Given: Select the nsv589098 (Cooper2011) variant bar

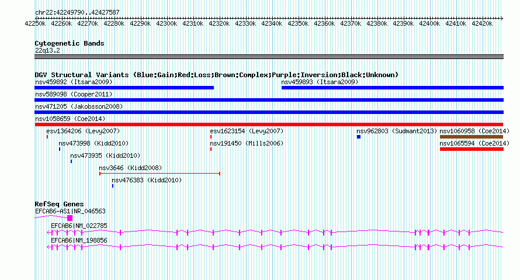Looking at the screenshot, I should 269,100.
